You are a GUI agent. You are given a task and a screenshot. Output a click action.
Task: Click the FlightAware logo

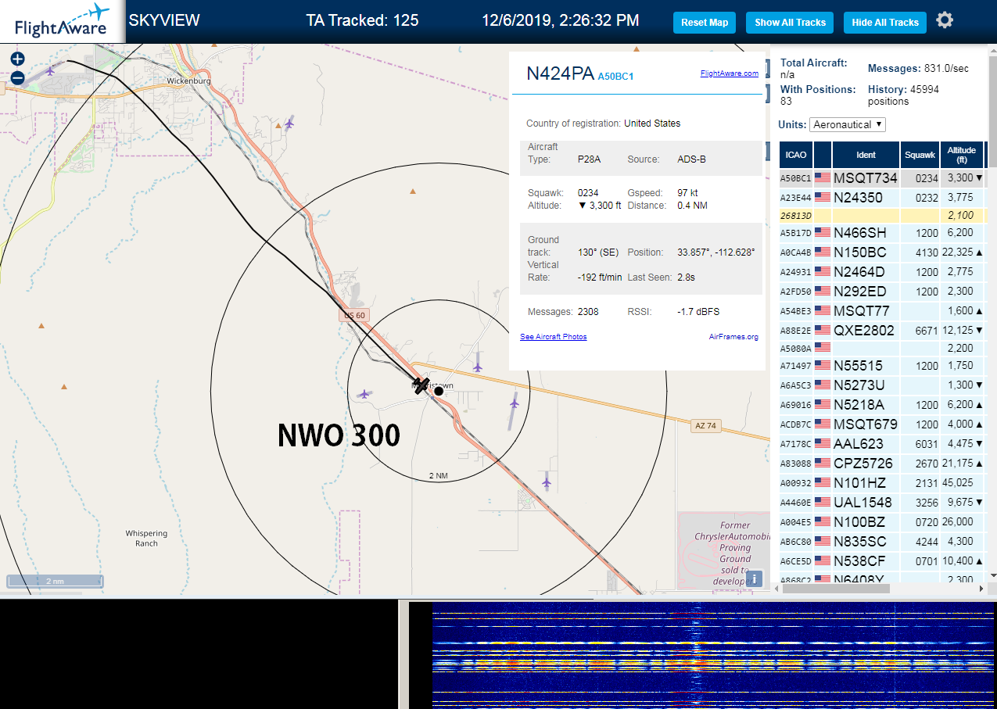63,21
